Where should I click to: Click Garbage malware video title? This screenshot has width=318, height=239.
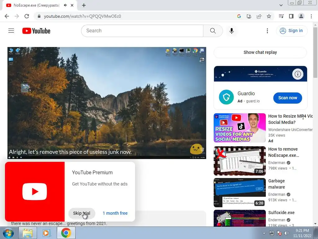coord(276,184)
